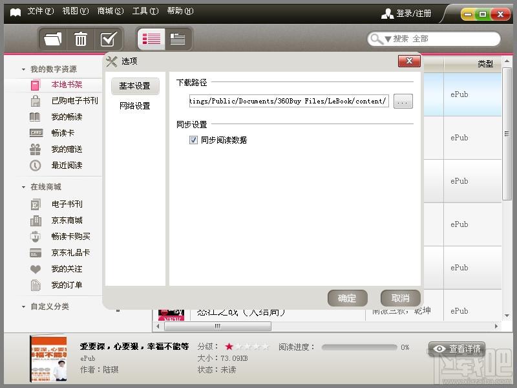Click the window maximize button
The image size is (517, 388).
[483, 14]
